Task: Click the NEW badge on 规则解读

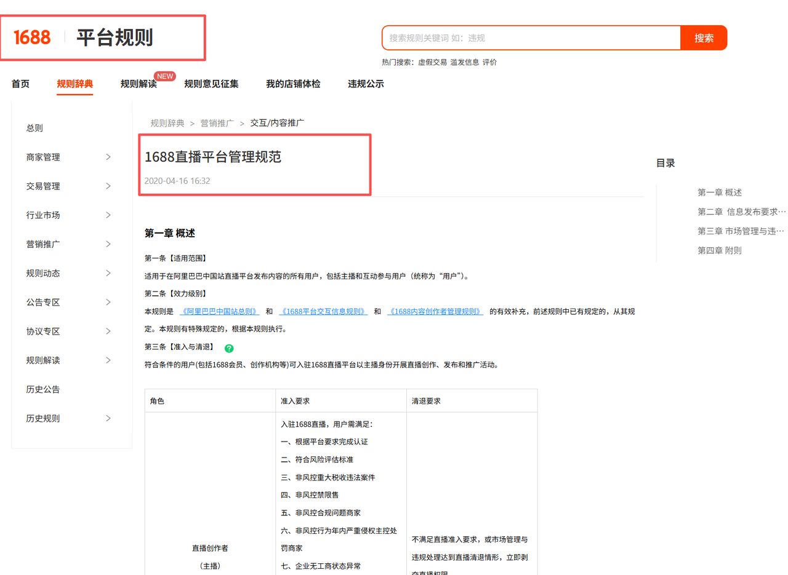Action: click(165, 76)
